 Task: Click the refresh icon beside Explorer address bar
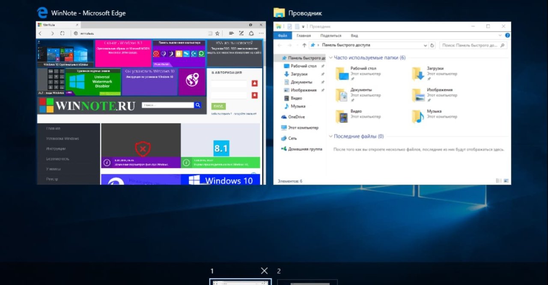(432, 45)
